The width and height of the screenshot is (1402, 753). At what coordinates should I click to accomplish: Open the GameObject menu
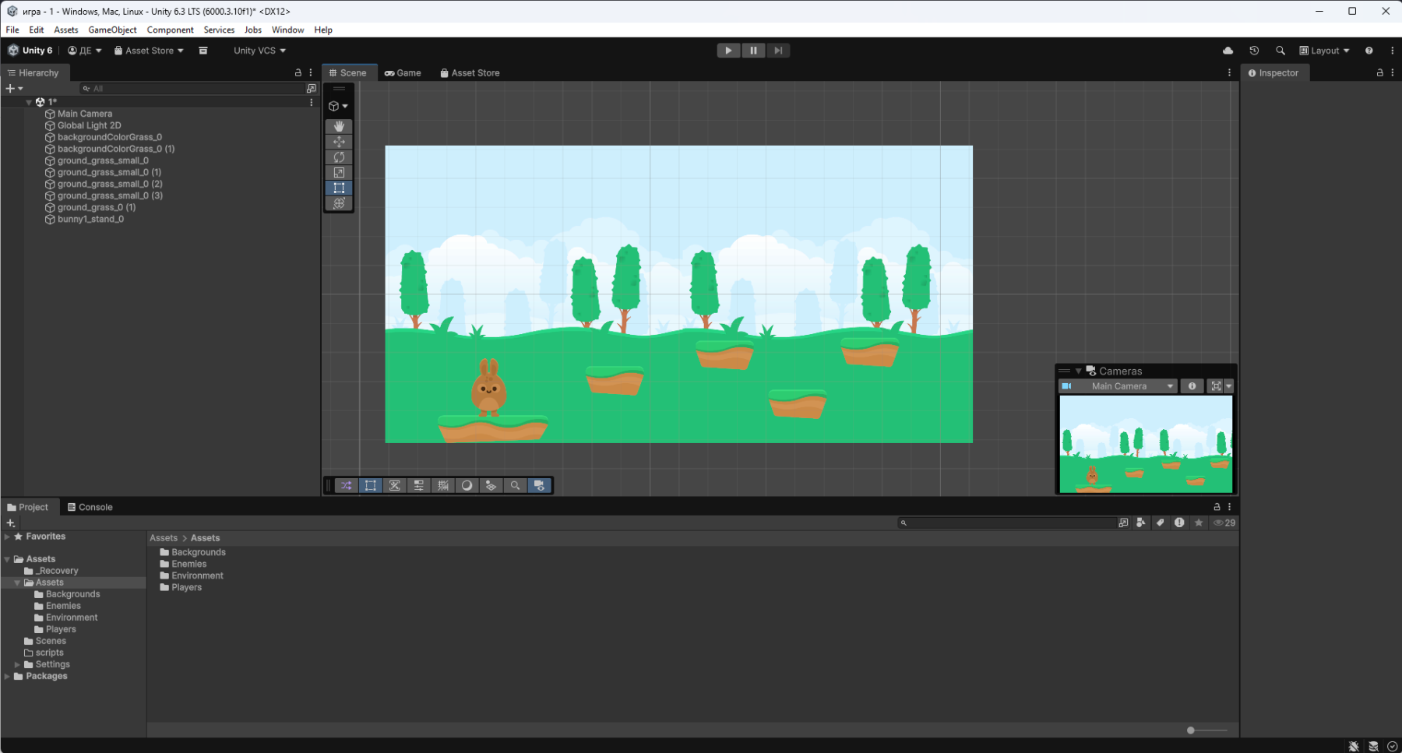coord(112,30)
